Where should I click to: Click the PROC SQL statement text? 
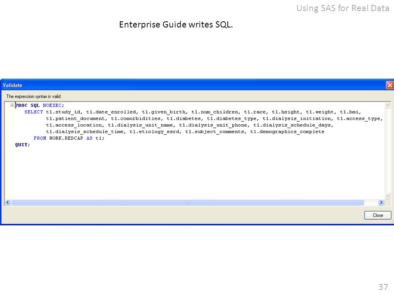click(x=27, y=105)
